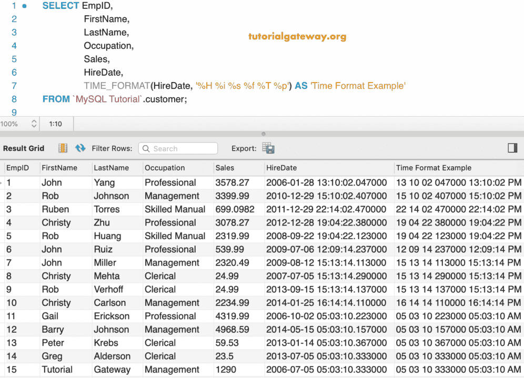The width and height of the screenshot is (524, 378).
Task: Click the breakpoint dot on line 1
Action: tap(24, 6)
